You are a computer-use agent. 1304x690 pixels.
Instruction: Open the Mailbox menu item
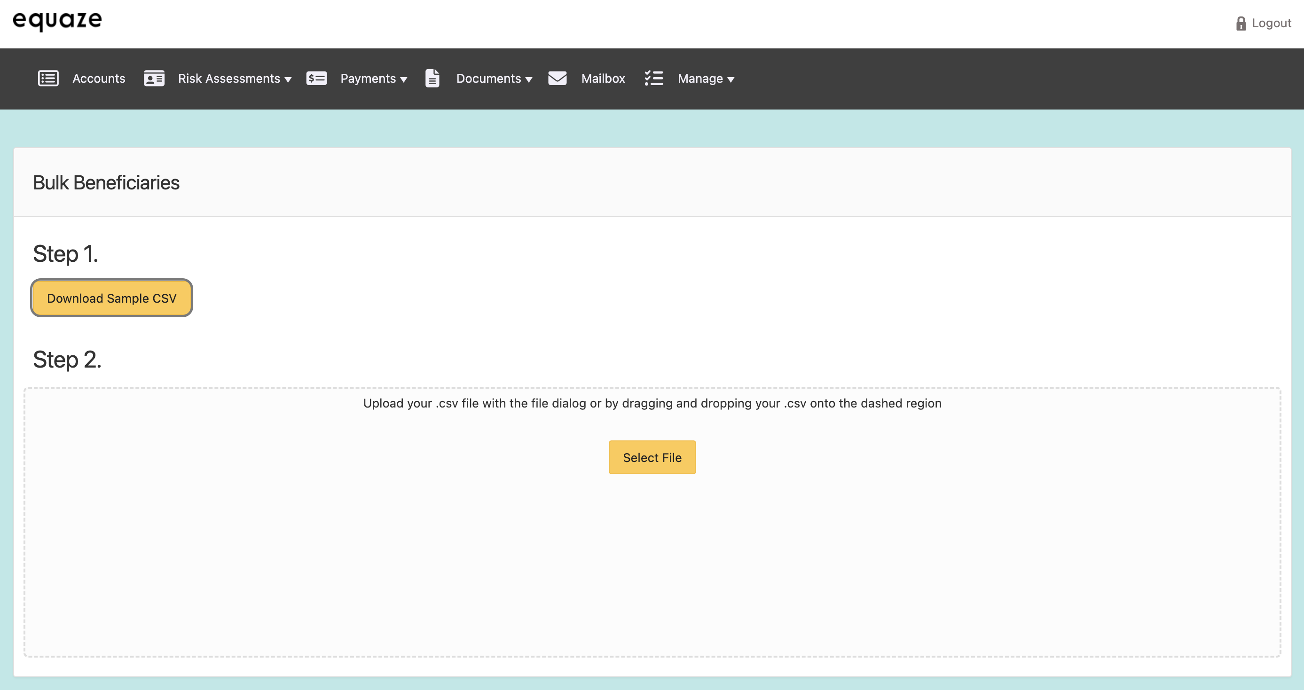pos(603,78)
